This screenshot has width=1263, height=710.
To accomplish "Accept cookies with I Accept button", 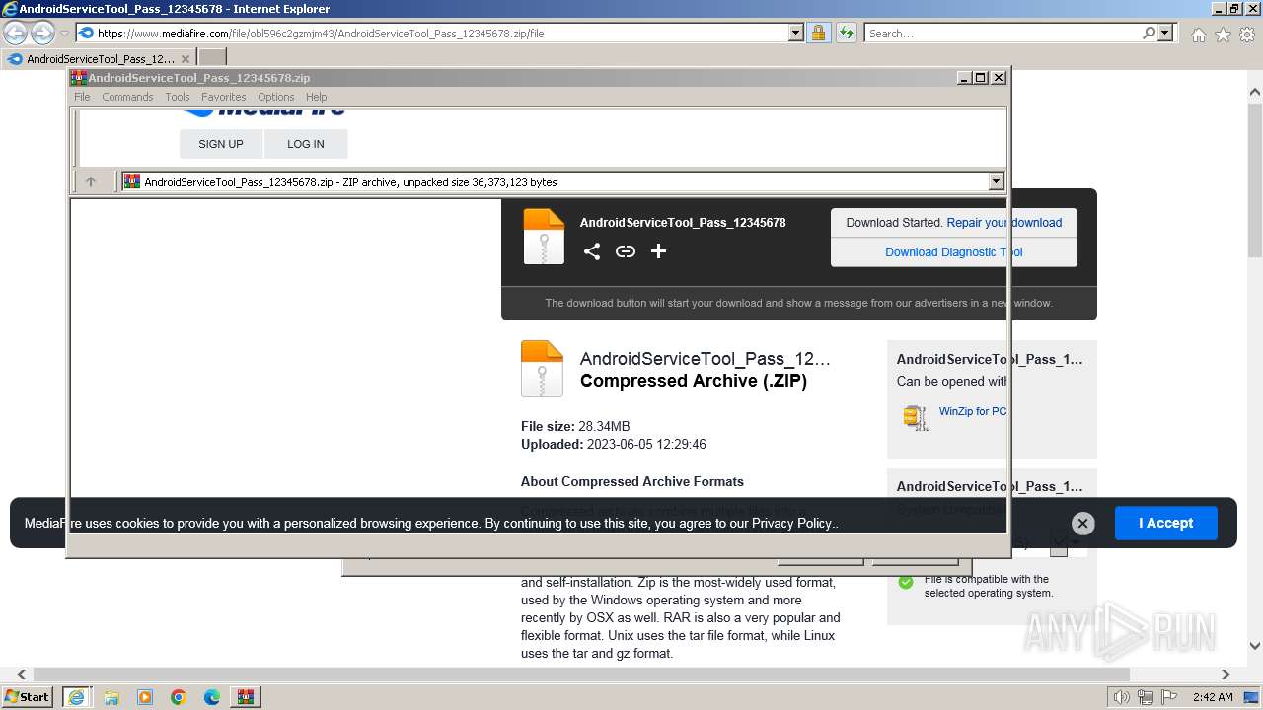I will tap(1166, 523).
